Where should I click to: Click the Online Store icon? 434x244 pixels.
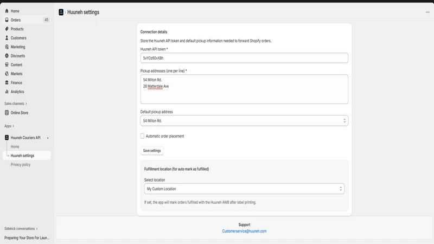tap(7, 113)
